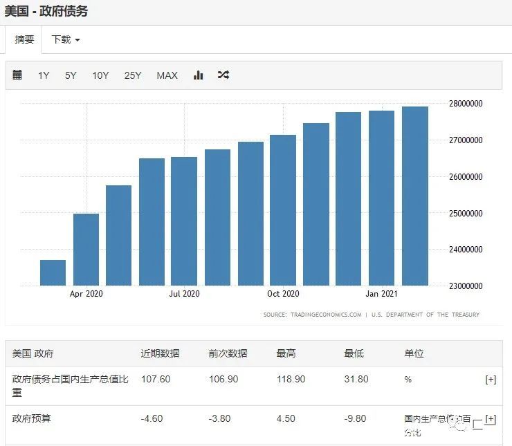Open the 下载 dropdown menu

click(66, 39)
